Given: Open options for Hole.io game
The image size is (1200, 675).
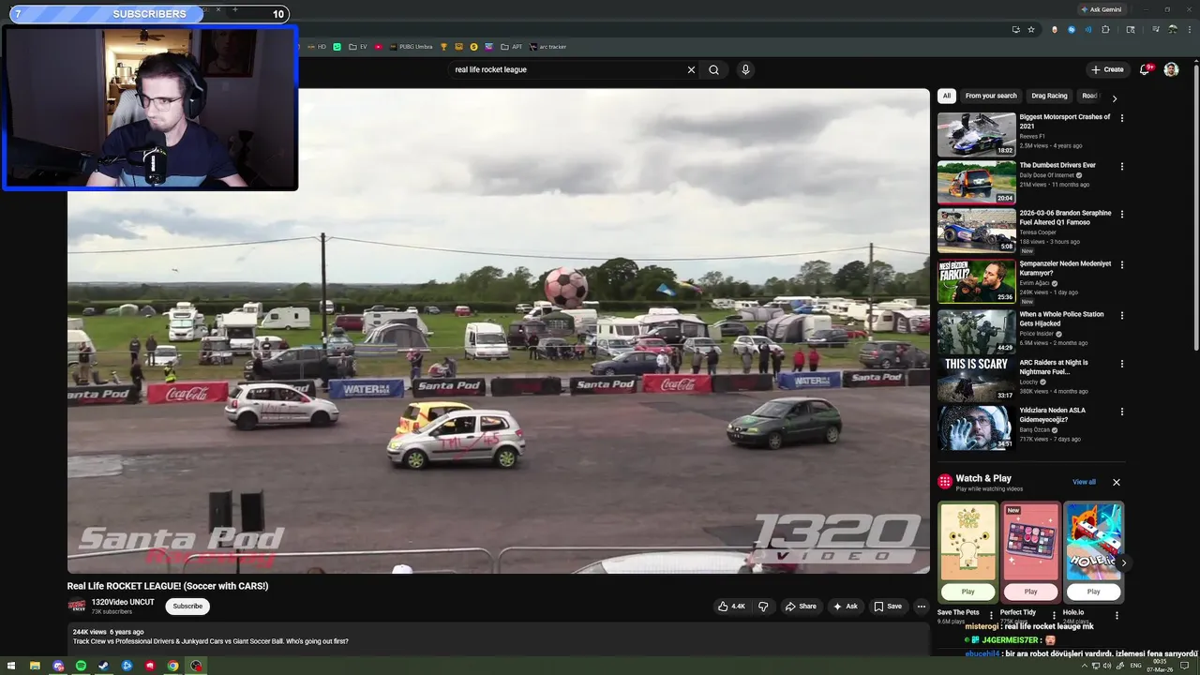Looking at the screenshot, I should tap(1117, 616).
